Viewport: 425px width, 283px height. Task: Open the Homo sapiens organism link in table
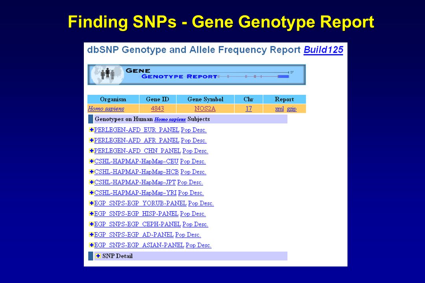pos(106,108)
